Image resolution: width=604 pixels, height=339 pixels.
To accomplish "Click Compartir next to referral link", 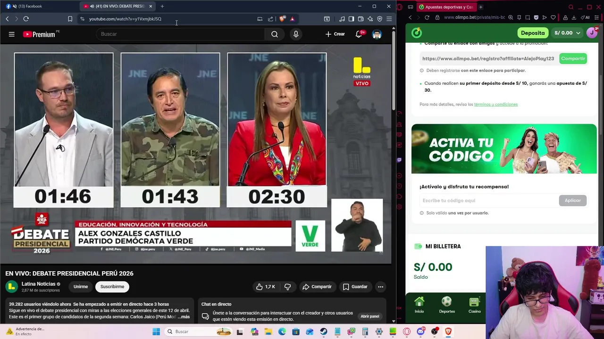I will 573,59.
